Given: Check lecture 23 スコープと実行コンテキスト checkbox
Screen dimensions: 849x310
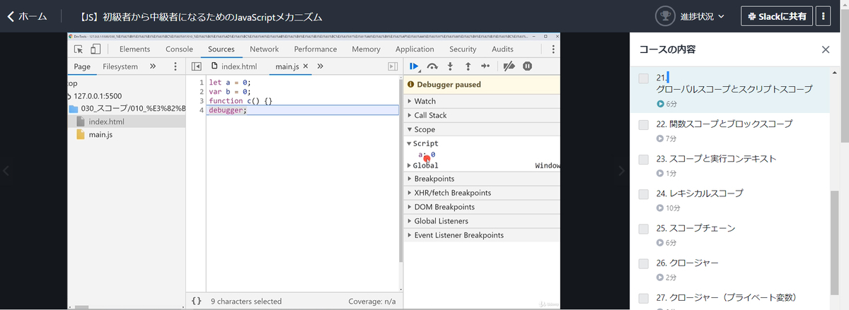Looking at the screenshot, I should tap(643, 159).
